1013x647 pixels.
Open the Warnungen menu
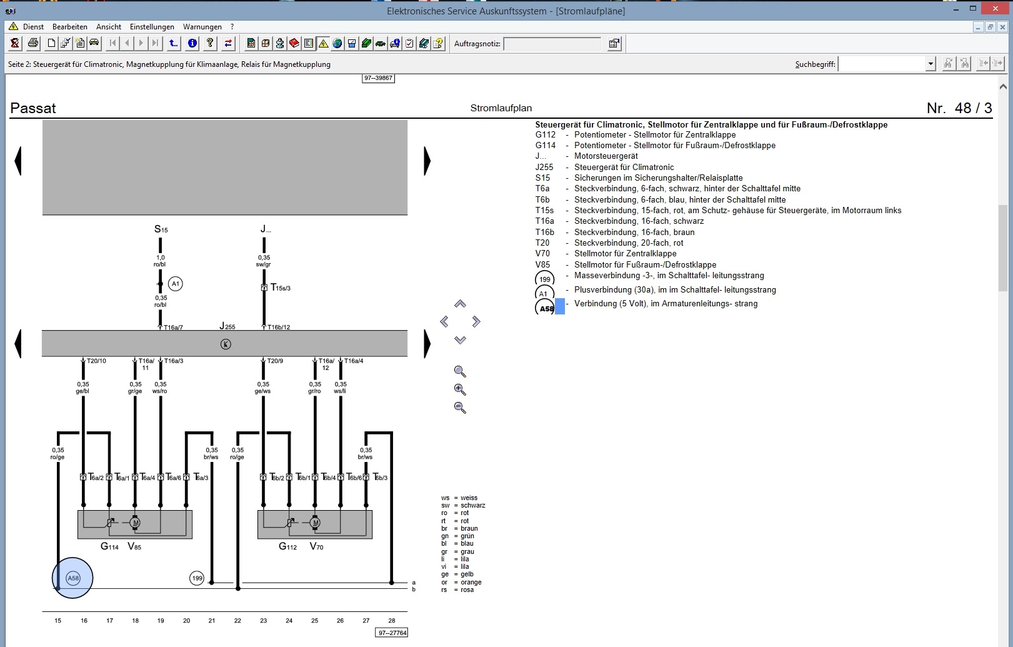(x=202, y=27)
